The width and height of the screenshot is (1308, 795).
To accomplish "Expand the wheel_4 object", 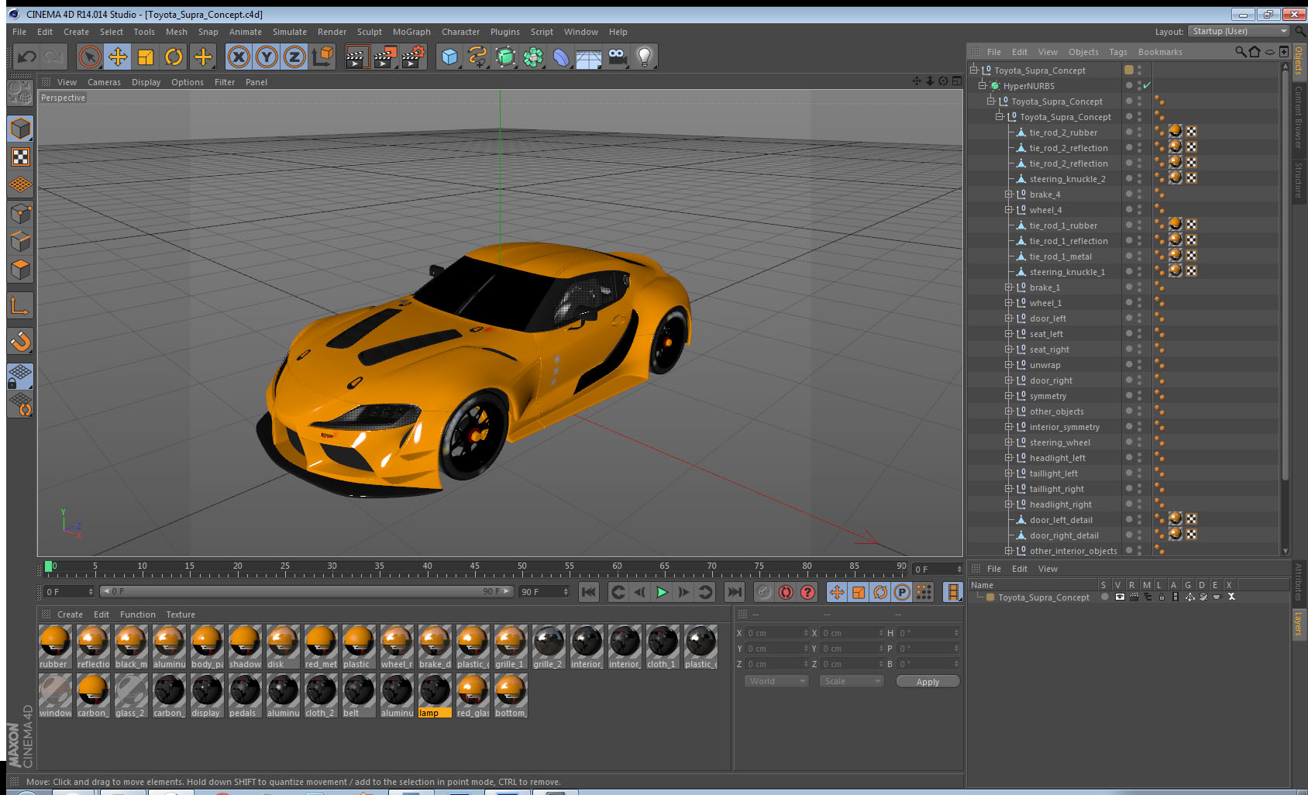I will point(1009,210).
